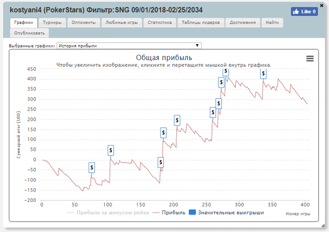Click the blue 'Значительные выигрыши' legend swatch
This screenshot has width=329, height=232.
click(x=192, y=212)
